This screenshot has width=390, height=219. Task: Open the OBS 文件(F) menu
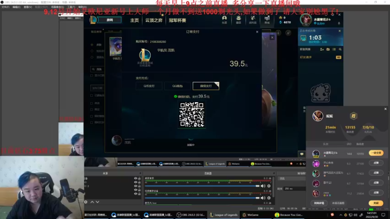pyautogui.click(x=5, y=7)
